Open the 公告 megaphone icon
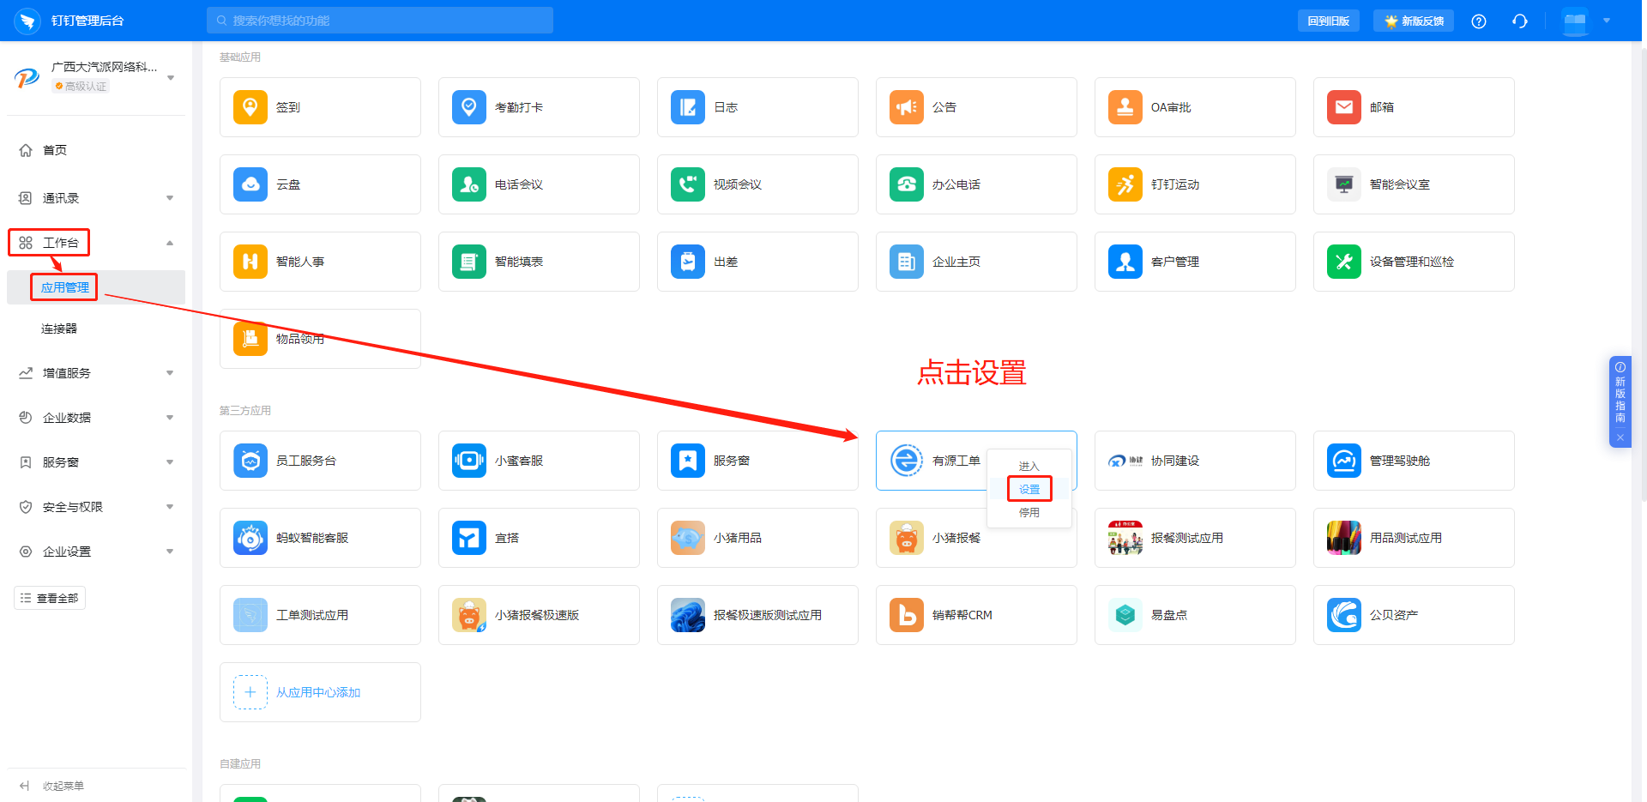This screenshot has height=802, width=1647. [x=907, y=107]
